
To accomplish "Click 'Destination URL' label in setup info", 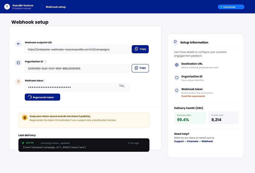I will click(192, 64).
